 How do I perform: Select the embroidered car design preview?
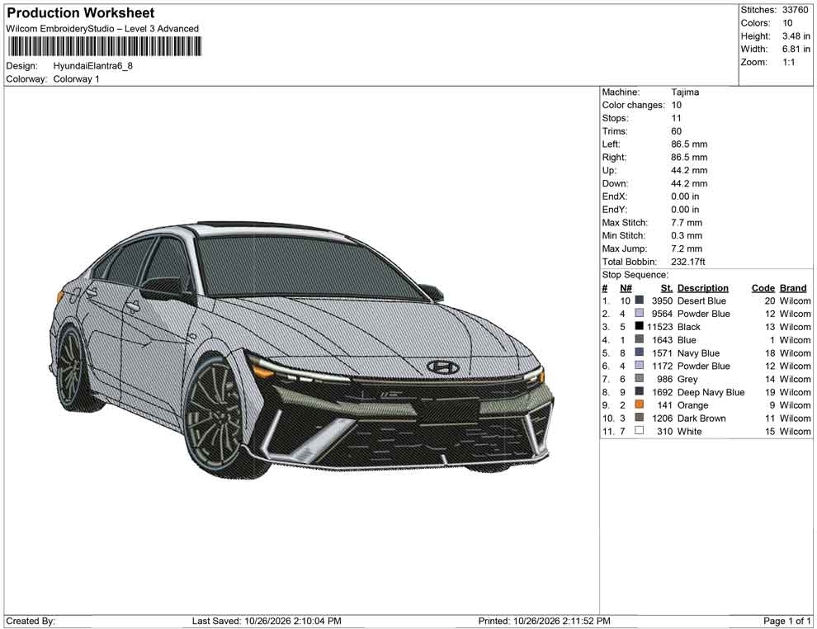301,349
